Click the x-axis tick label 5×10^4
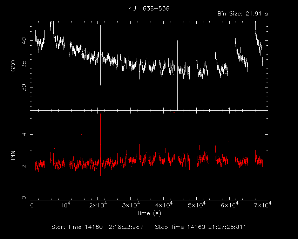This screenshot has height=239, width=298. click(197, 205)
